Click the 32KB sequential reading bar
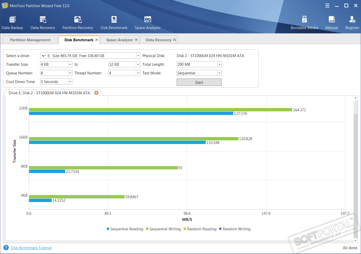 tap(131, 113)
